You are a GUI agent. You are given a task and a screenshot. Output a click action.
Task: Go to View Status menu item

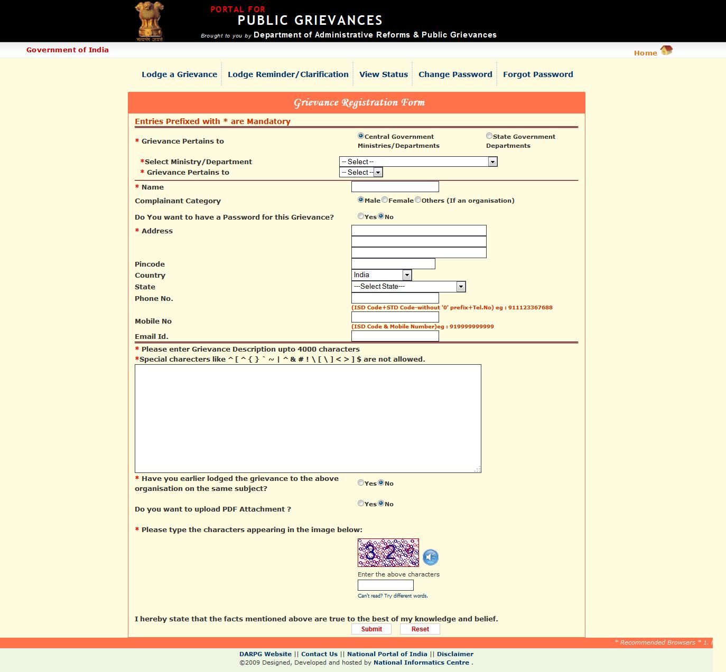pos(383,74)
